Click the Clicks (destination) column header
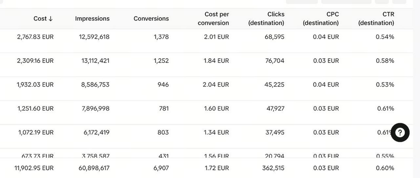The height and width of the screenshot is (178, 420). (x=266, y=19)
